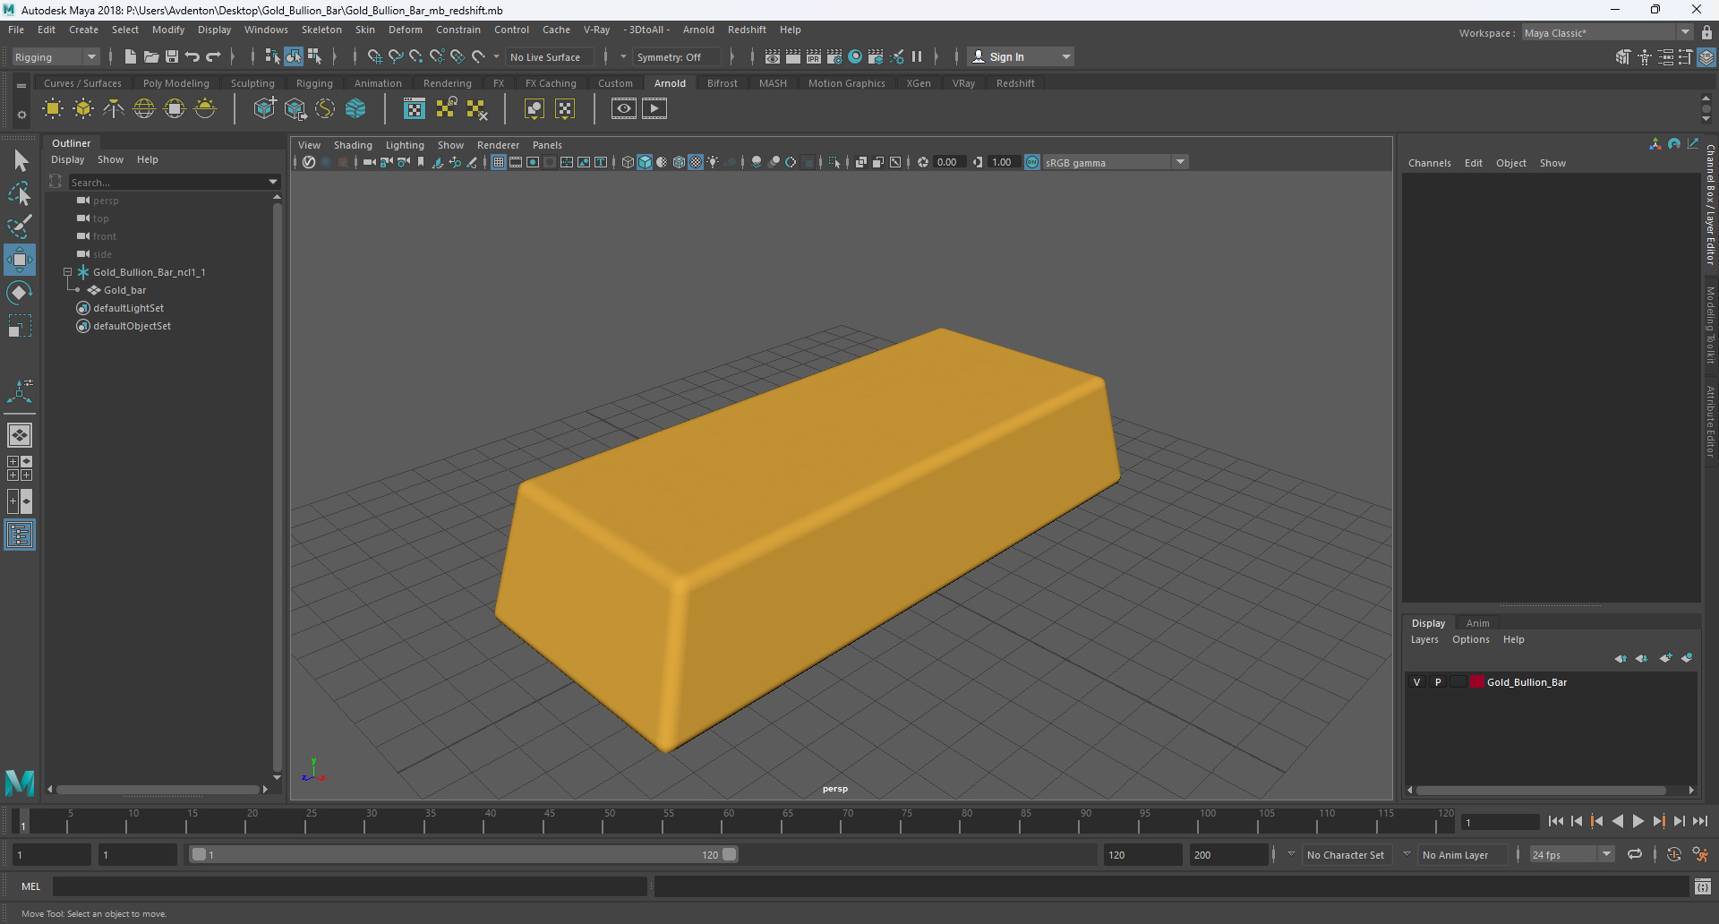Click the Arnold TX Manager shelf icon

click(x=415, y=109)
